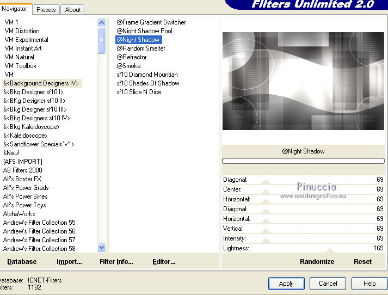This screenshot has width=388, height=295.
Task: Select VM Instant Art category
Action: tap(23, 48)
